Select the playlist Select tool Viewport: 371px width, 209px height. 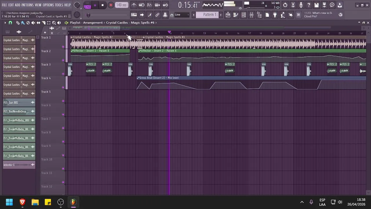tap(49, 23)
